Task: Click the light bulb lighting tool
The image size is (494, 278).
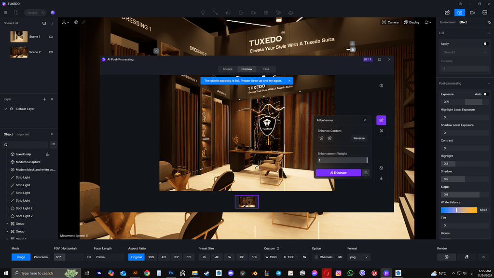Action: point(203,13)
